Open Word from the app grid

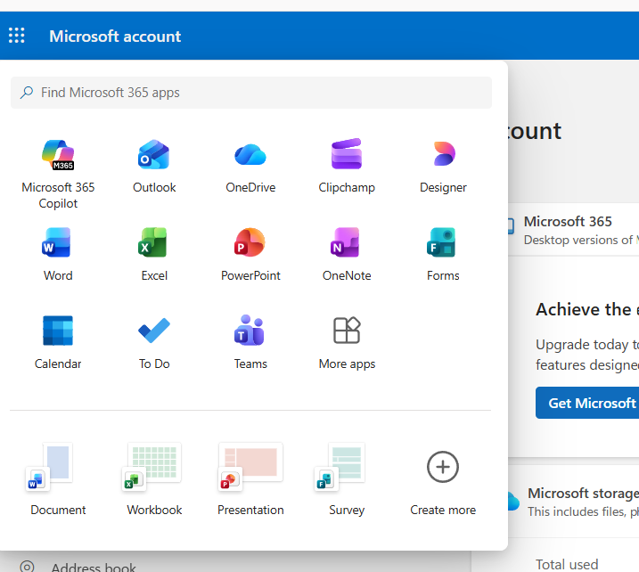[x=58, y=254]
